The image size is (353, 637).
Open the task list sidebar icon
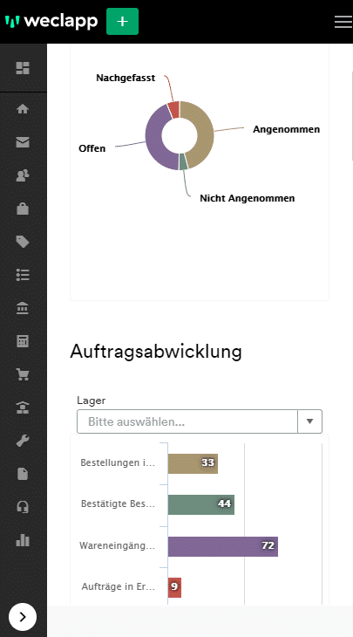(23, 275)
